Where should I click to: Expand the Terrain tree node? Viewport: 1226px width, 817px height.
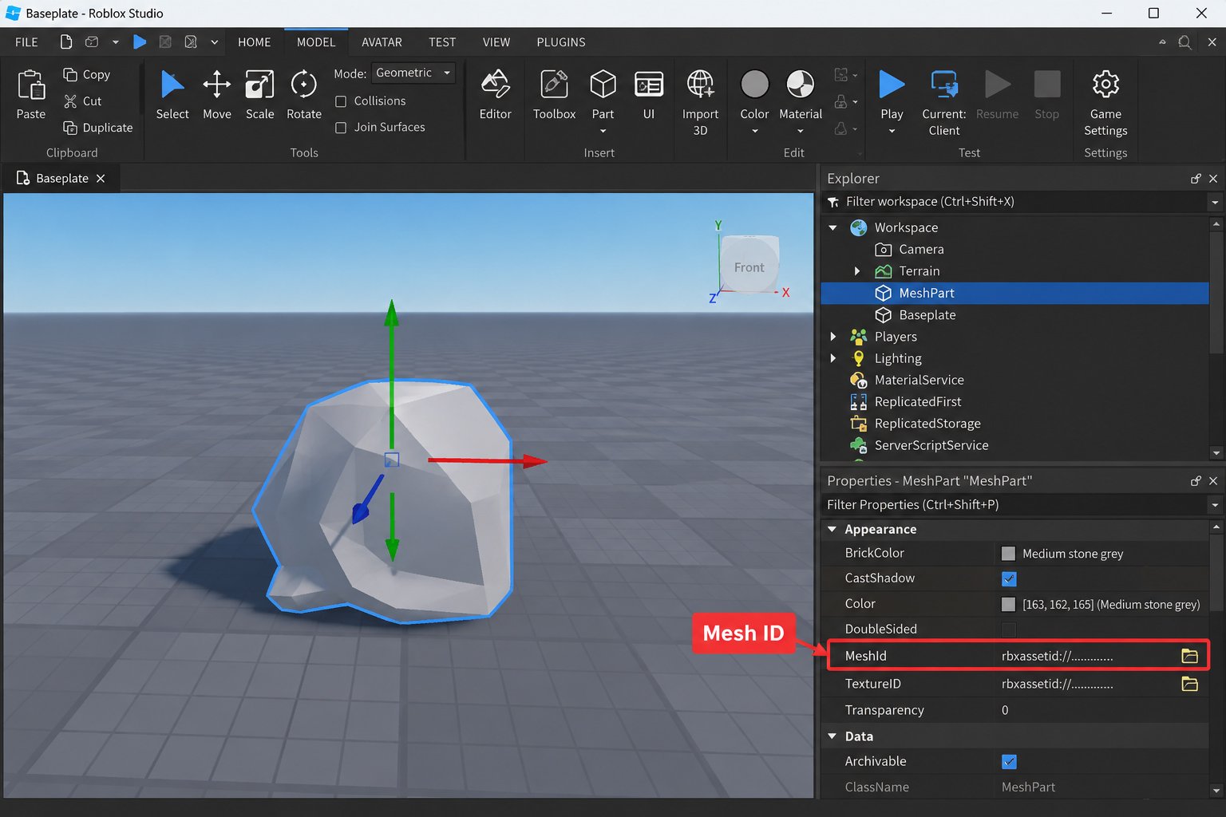[x=856, y=271]
